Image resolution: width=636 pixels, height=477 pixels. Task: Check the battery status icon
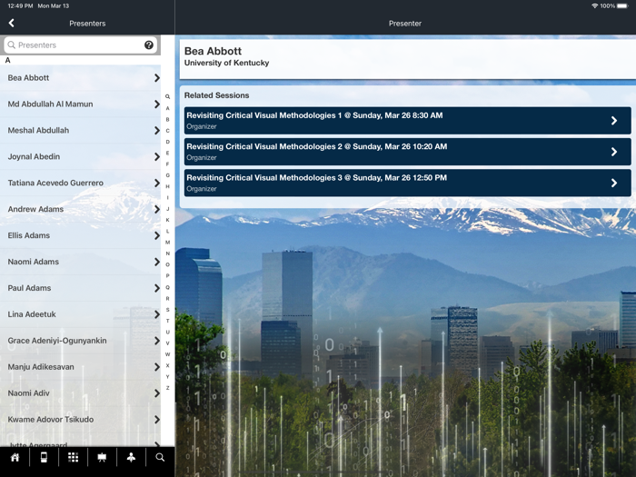[x=622, y=5]
